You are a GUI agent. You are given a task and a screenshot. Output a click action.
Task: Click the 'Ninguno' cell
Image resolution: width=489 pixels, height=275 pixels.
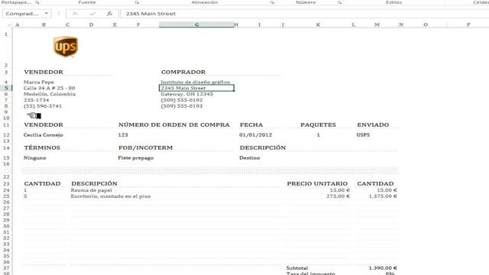point(35,158)
